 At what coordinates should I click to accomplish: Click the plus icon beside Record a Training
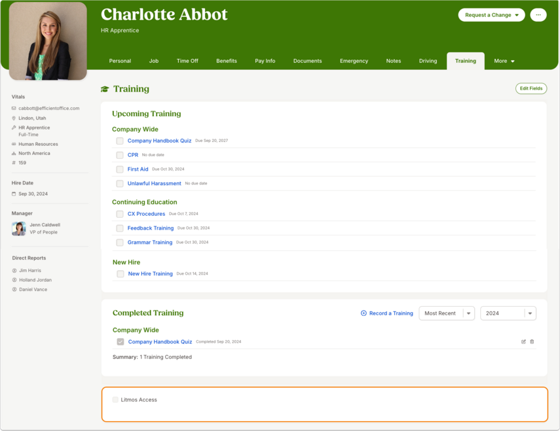364,313
